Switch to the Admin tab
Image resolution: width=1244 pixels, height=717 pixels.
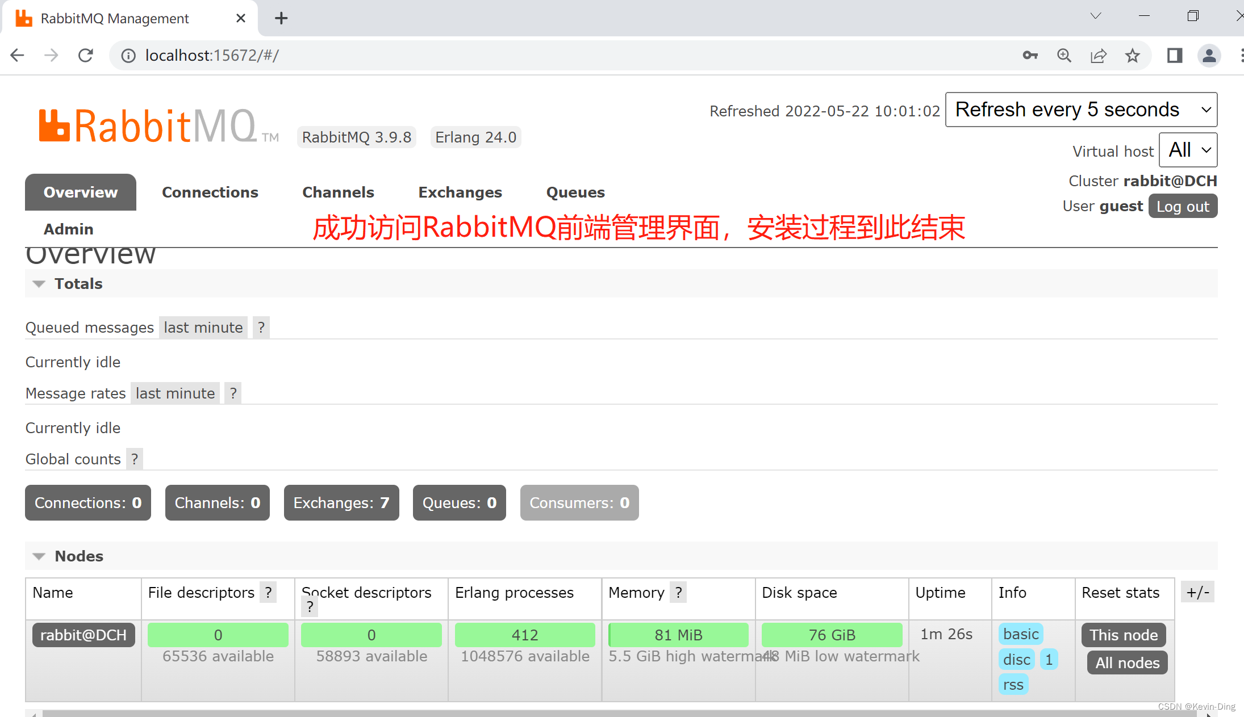click(69, 229)
